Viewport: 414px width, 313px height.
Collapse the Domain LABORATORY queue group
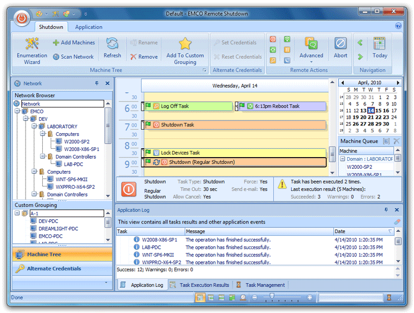pos(343,159)
